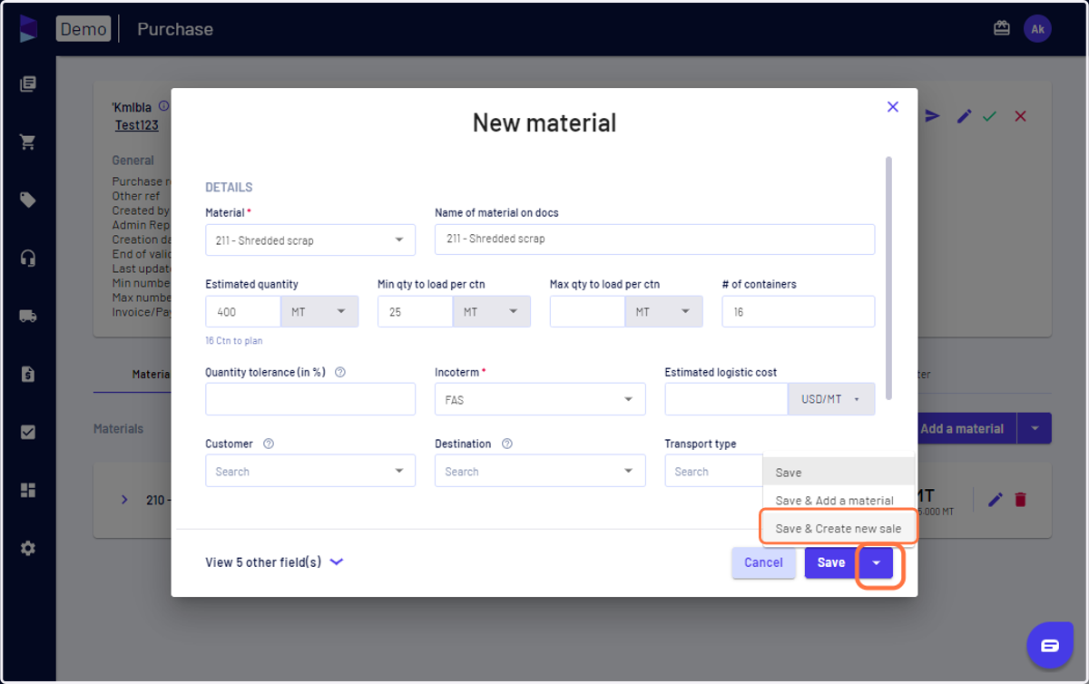Open the shopping cart sidebar icon

pyautogui.click(x=28, y=142)
